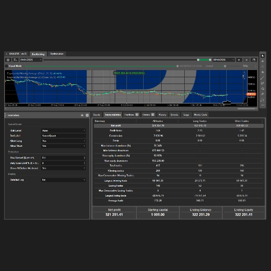
Task: Click the plus icon above line tool
Action: point(262,72)
